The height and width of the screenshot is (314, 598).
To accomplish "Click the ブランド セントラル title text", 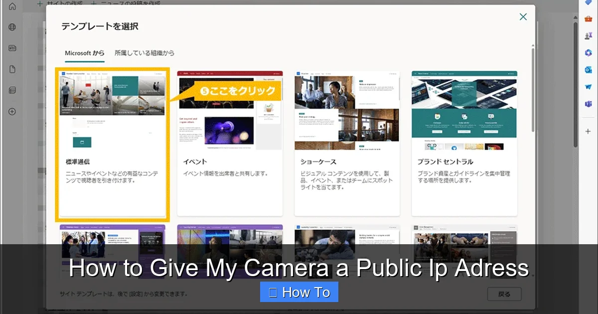I will pos(445,162).
